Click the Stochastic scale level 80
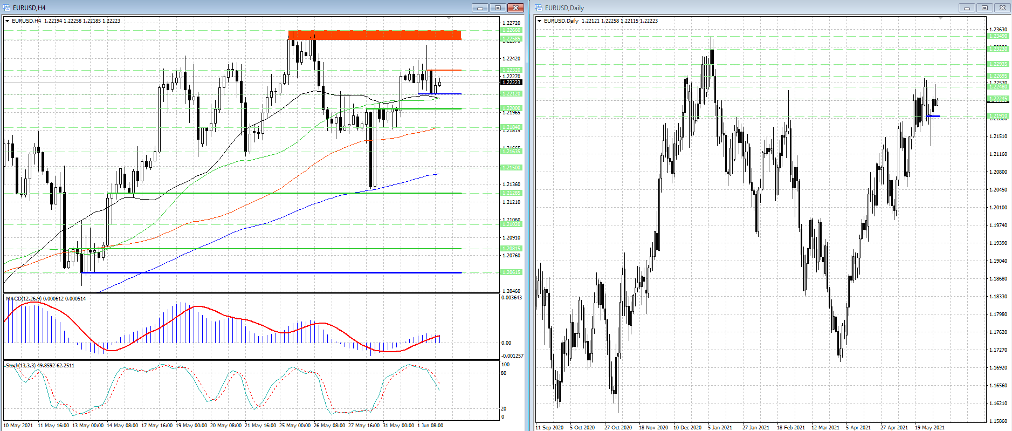 [504, 373]
